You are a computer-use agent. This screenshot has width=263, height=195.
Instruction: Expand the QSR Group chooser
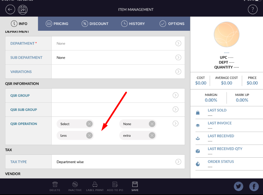click(175, 95)
